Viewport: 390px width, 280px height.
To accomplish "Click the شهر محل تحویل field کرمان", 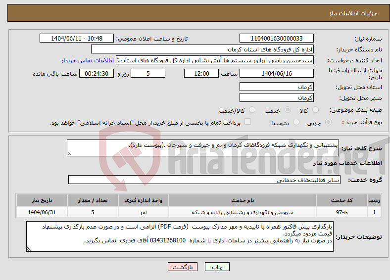I will point(276,97).
